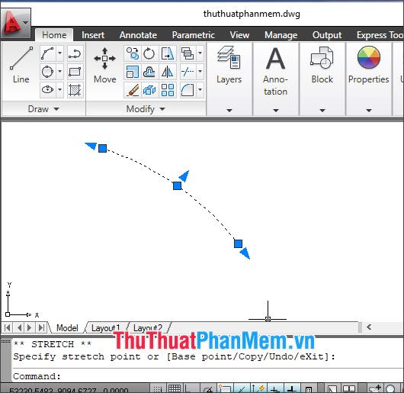
Task: Click the horizontal scrollbar left arrow
Action: pos(369,327)
